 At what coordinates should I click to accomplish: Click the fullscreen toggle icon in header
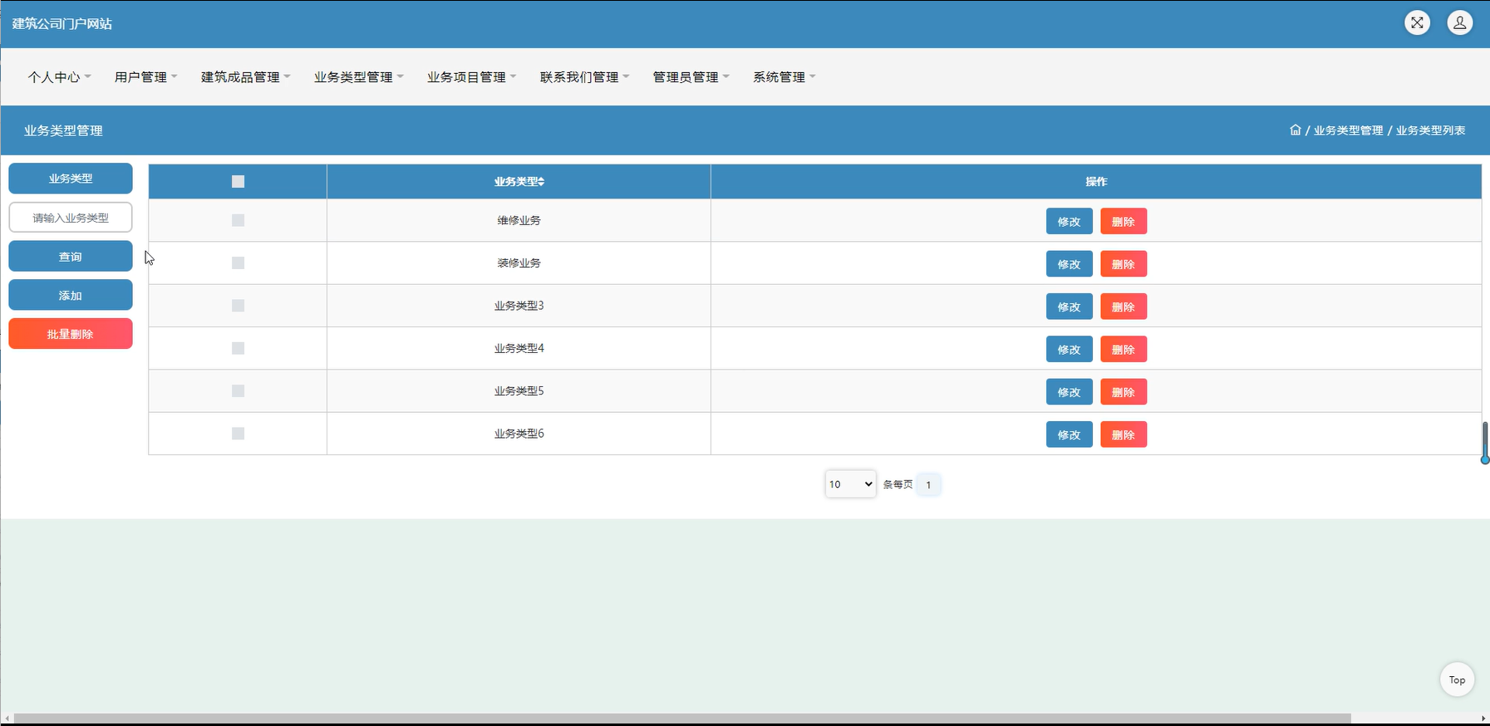[1417, 22]
